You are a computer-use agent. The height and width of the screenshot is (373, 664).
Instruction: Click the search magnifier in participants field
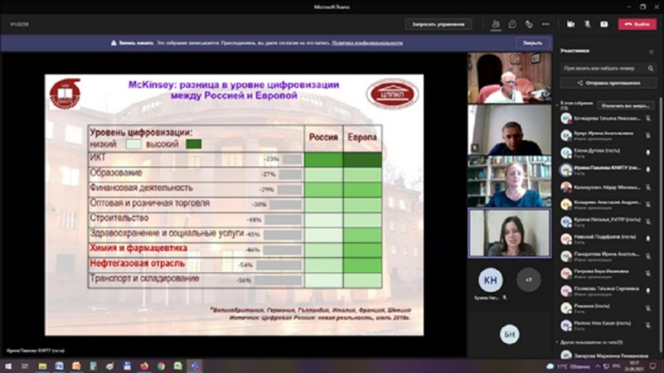coord(651,68)
